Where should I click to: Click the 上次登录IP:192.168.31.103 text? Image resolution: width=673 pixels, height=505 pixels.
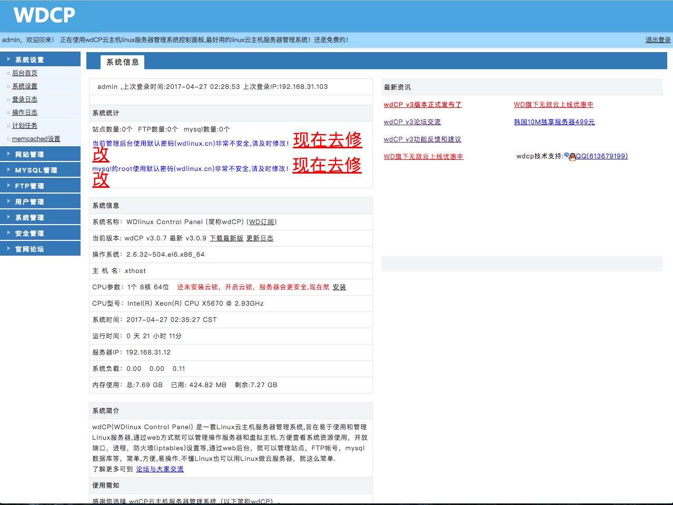point(285,87)
